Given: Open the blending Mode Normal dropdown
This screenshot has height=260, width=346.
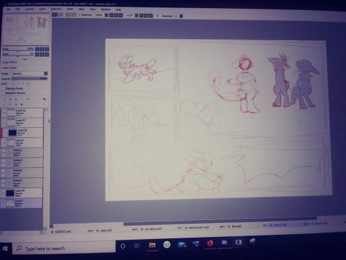Looking at the screenshot, I should pyautogui.click(x=30, y=74).
